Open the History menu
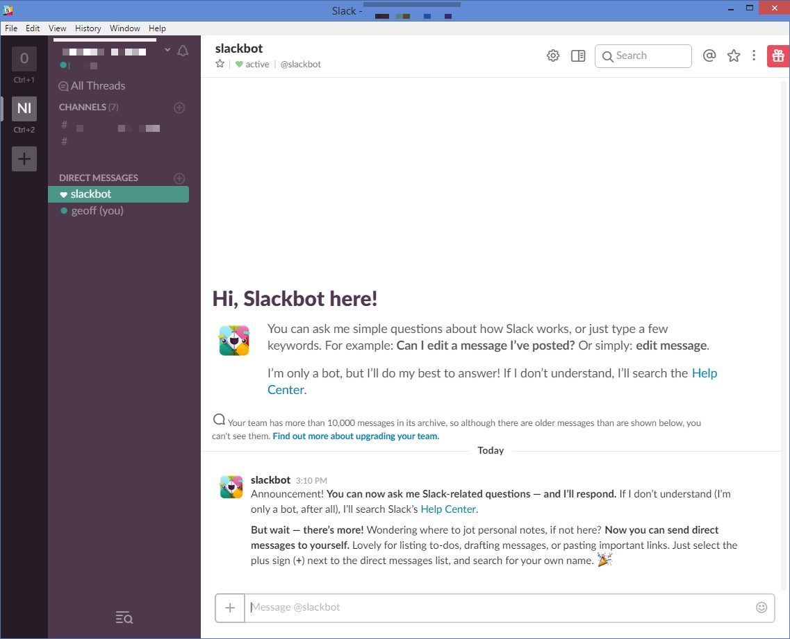This screenshot has width=790, height=639. coord(88,28)
